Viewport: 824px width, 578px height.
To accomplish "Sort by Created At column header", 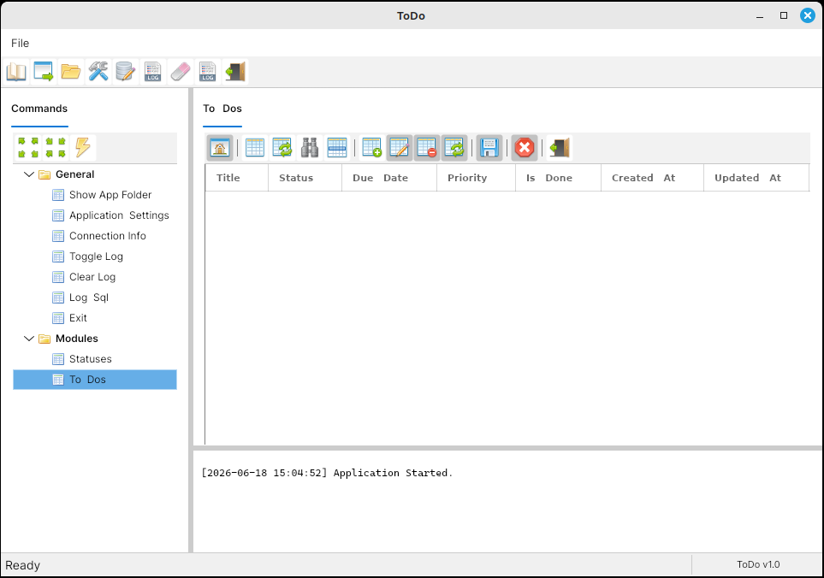I will tap(652, 178).
